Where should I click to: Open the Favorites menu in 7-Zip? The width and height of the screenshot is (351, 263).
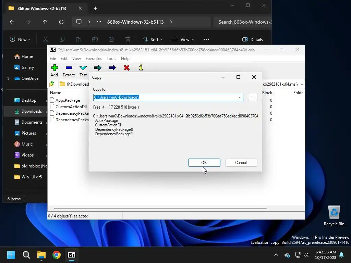point(94,58)
